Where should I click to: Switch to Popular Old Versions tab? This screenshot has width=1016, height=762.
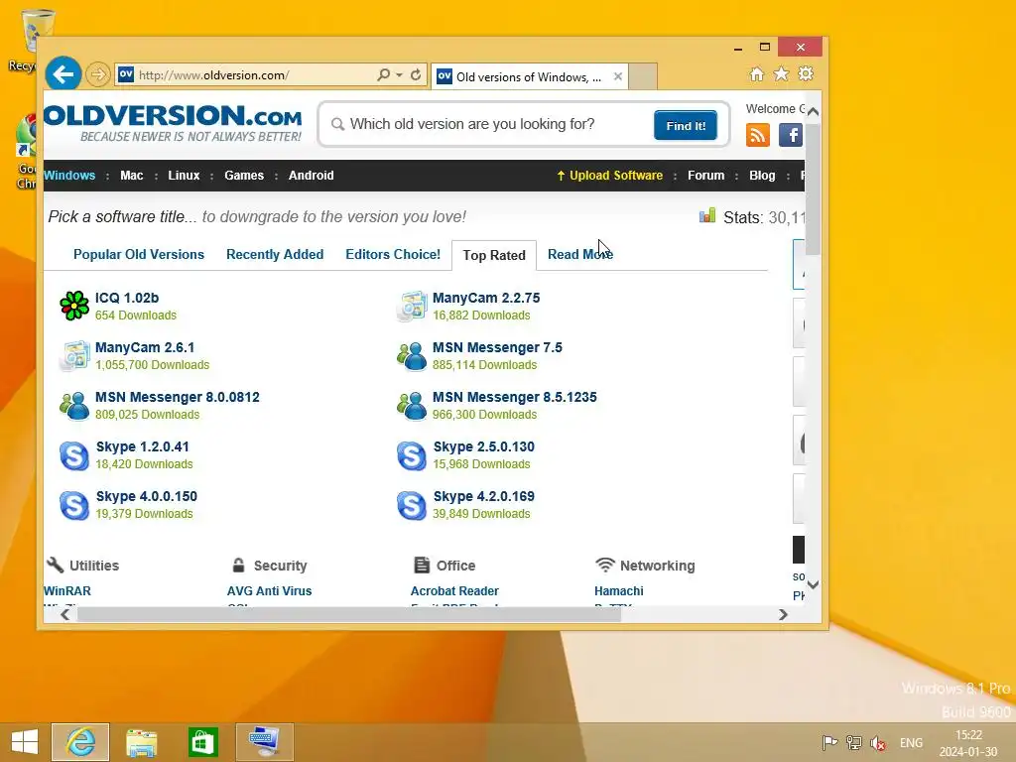point(139,255)
